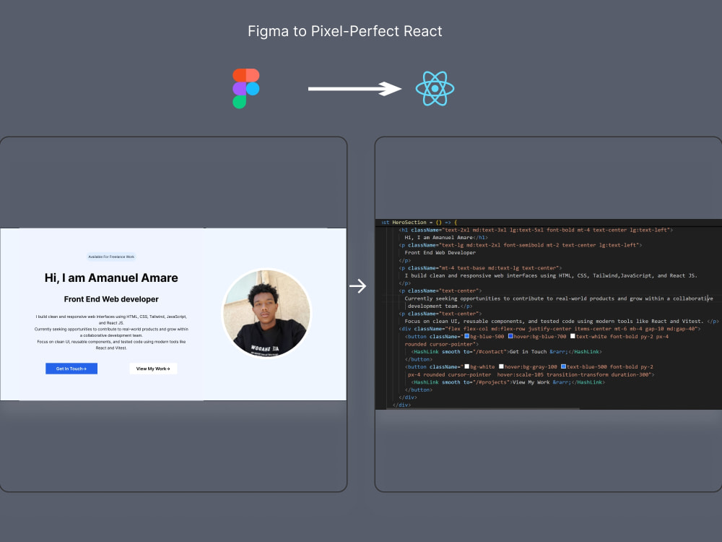The image size is (722, 542).
Task: Click the hero paragraph 'Currently seeking opportunities' in design
Action: [x=111, y=332]
